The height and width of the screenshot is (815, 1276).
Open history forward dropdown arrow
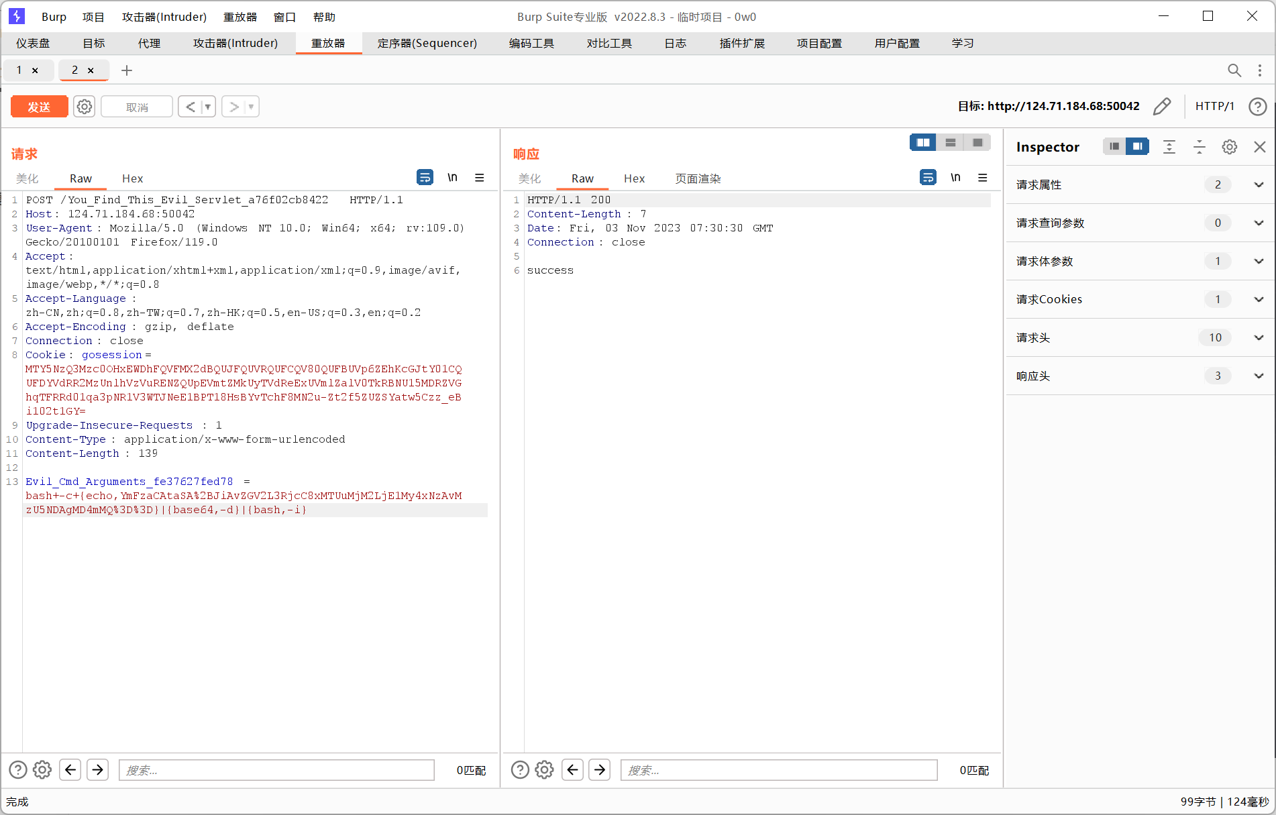(252, 107)
